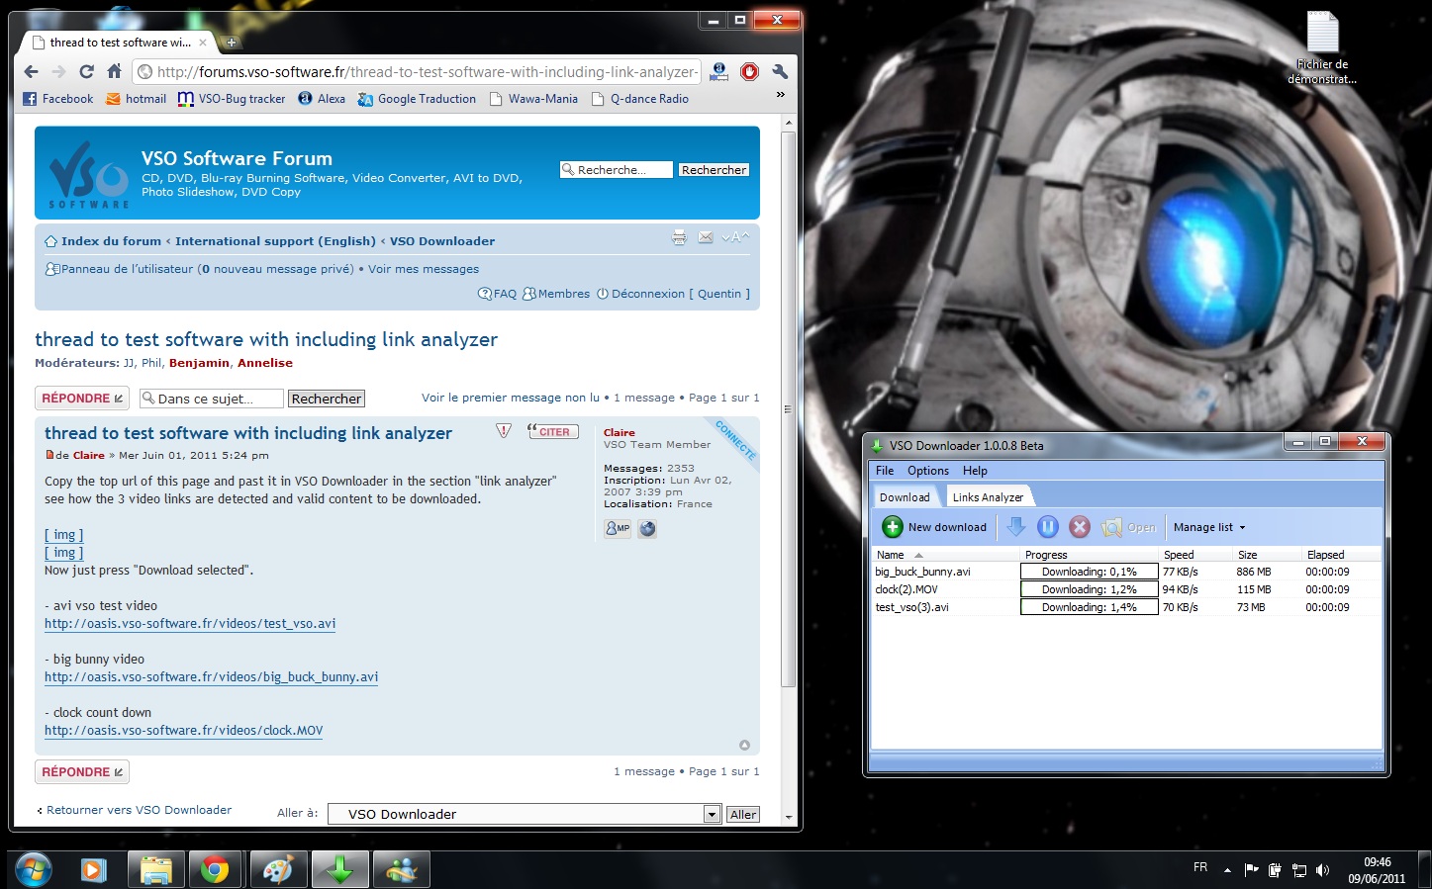
Task: Click the volume speaker tray icon
Action: coord(1323,870)
